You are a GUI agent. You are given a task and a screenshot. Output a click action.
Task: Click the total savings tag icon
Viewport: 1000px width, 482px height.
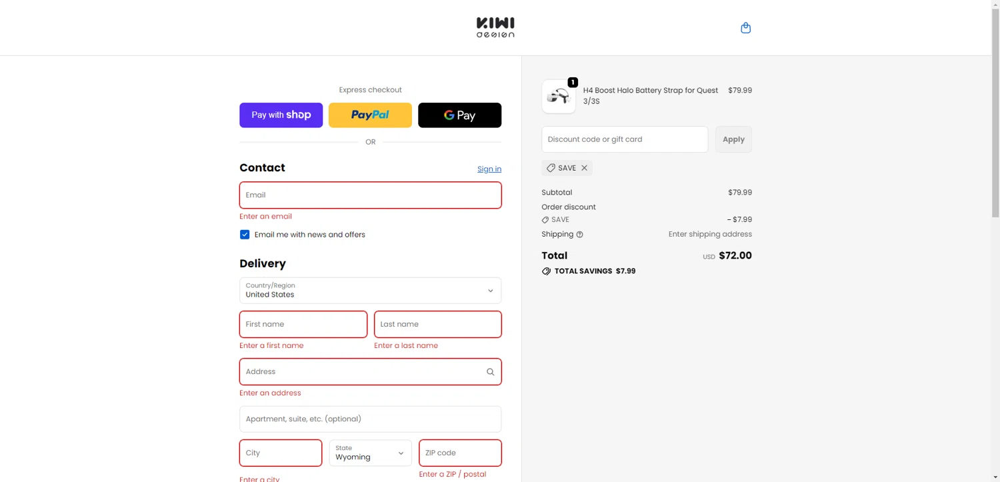coord(546,271)
